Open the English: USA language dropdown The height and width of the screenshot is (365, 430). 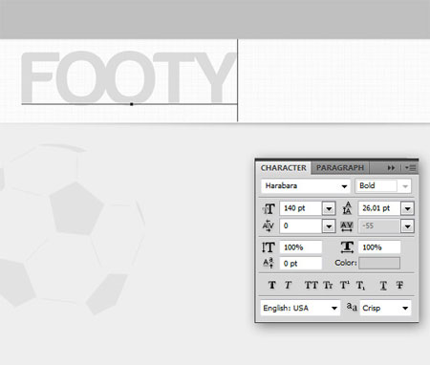pyautogui.click(x=334, y=308)
